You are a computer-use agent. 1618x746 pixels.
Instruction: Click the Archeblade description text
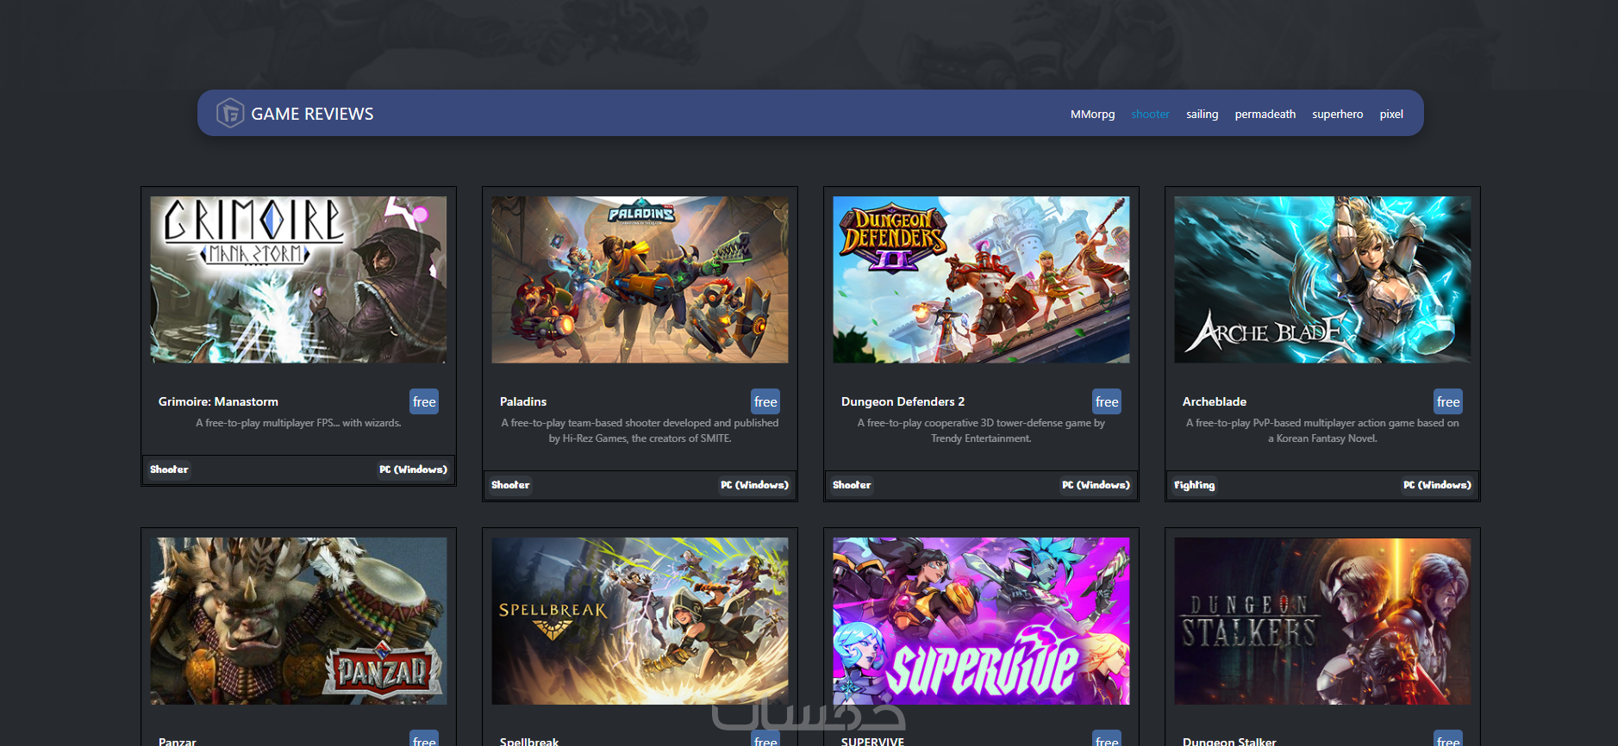tap(1322, 431)
